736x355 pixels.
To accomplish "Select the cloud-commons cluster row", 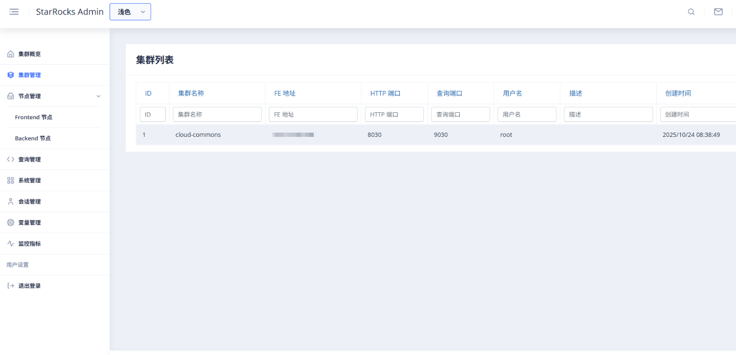I will (x=198, y=135).
